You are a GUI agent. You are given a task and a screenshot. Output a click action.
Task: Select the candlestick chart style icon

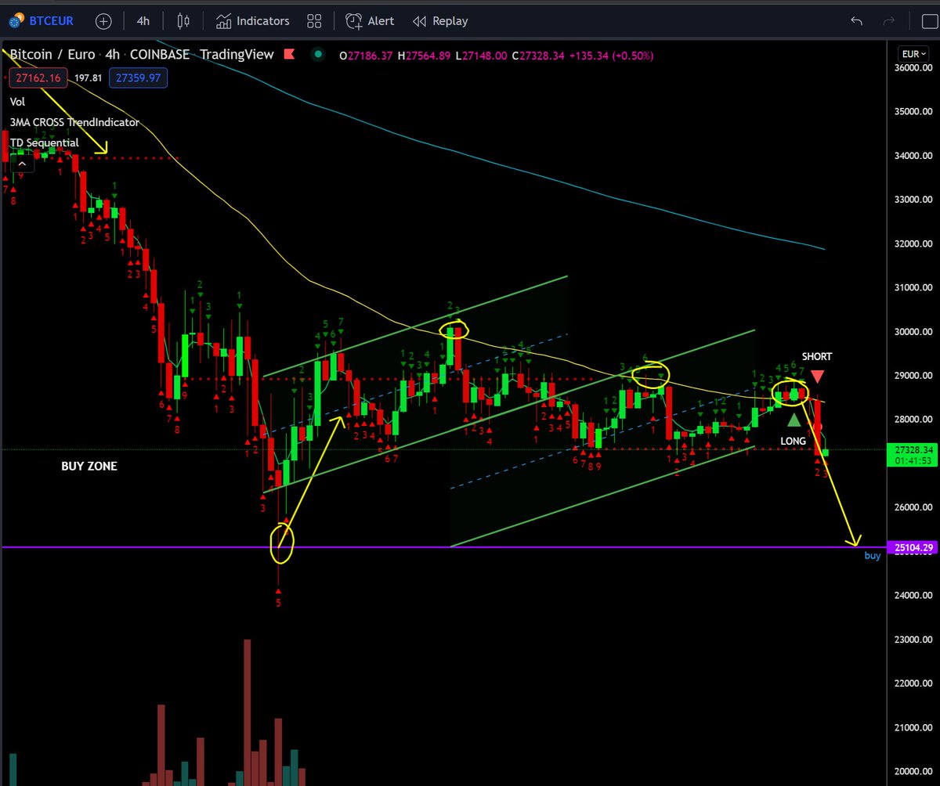point(183,21)
